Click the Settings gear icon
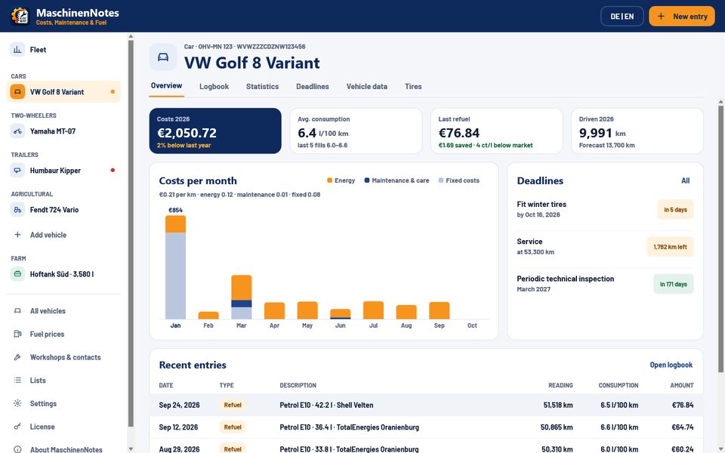This screenshot has width=725, height=453. [x=17, y=403]
